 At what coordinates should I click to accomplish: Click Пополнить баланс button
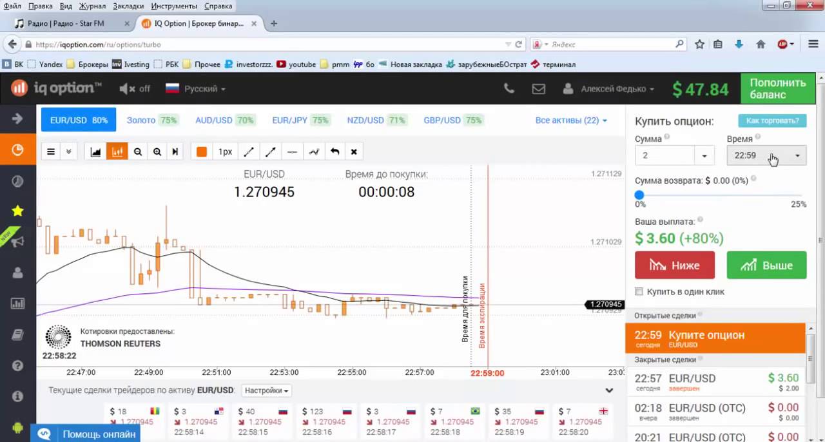[778, 89]
